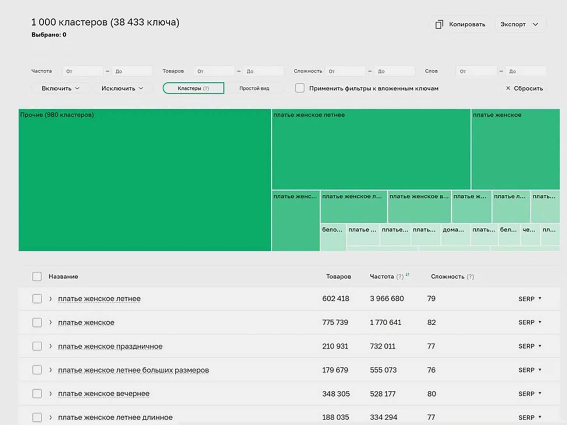Enable Применить фильтры к вложенным ключам checkbox

(x=300, y=88)
